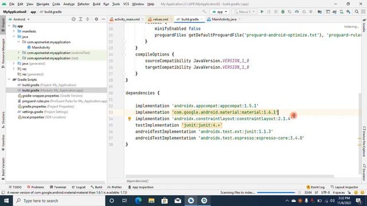The image size is (367, 206).
Task: Open the Refactor menu
Action: [x=83, y=4]
